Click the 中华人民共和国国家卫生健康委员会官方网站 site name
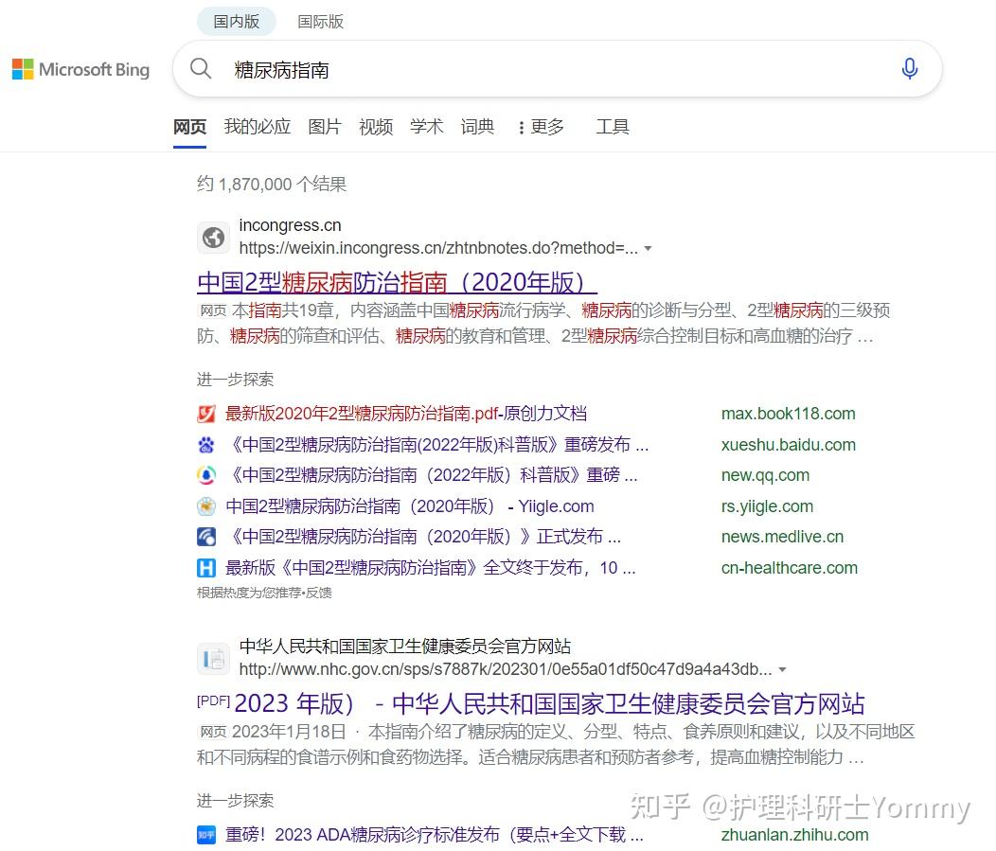This screenshot has width=996, height=851. click(405, 647)
